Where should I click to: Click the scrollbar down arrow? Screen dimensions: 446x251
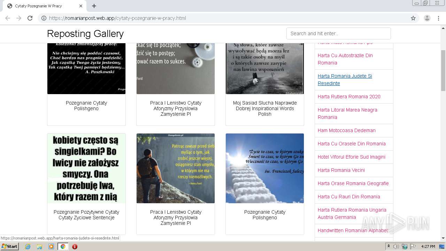pos(443,238)
